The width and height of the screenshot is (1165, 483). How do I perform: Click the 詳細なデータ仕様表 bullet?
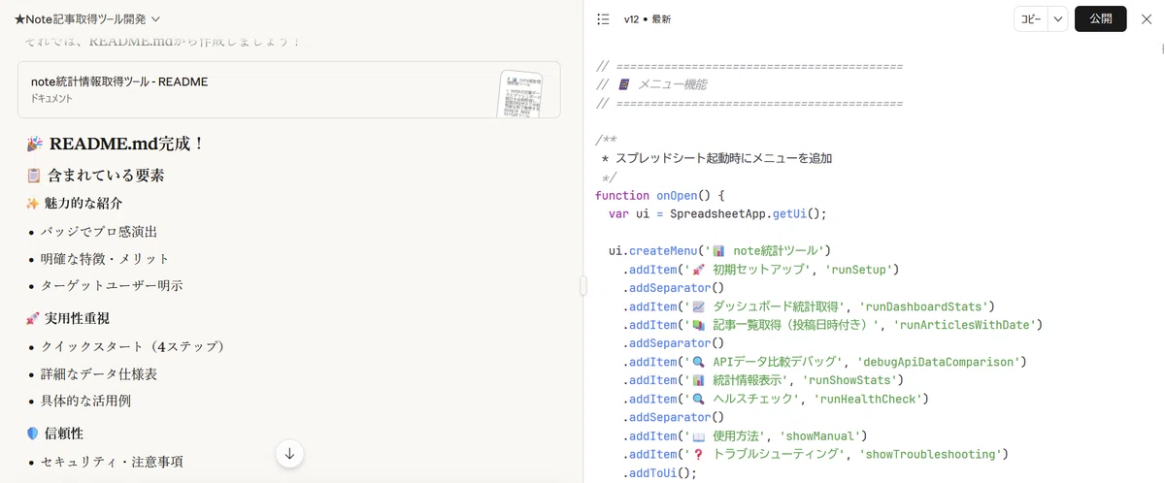(99, 373)
